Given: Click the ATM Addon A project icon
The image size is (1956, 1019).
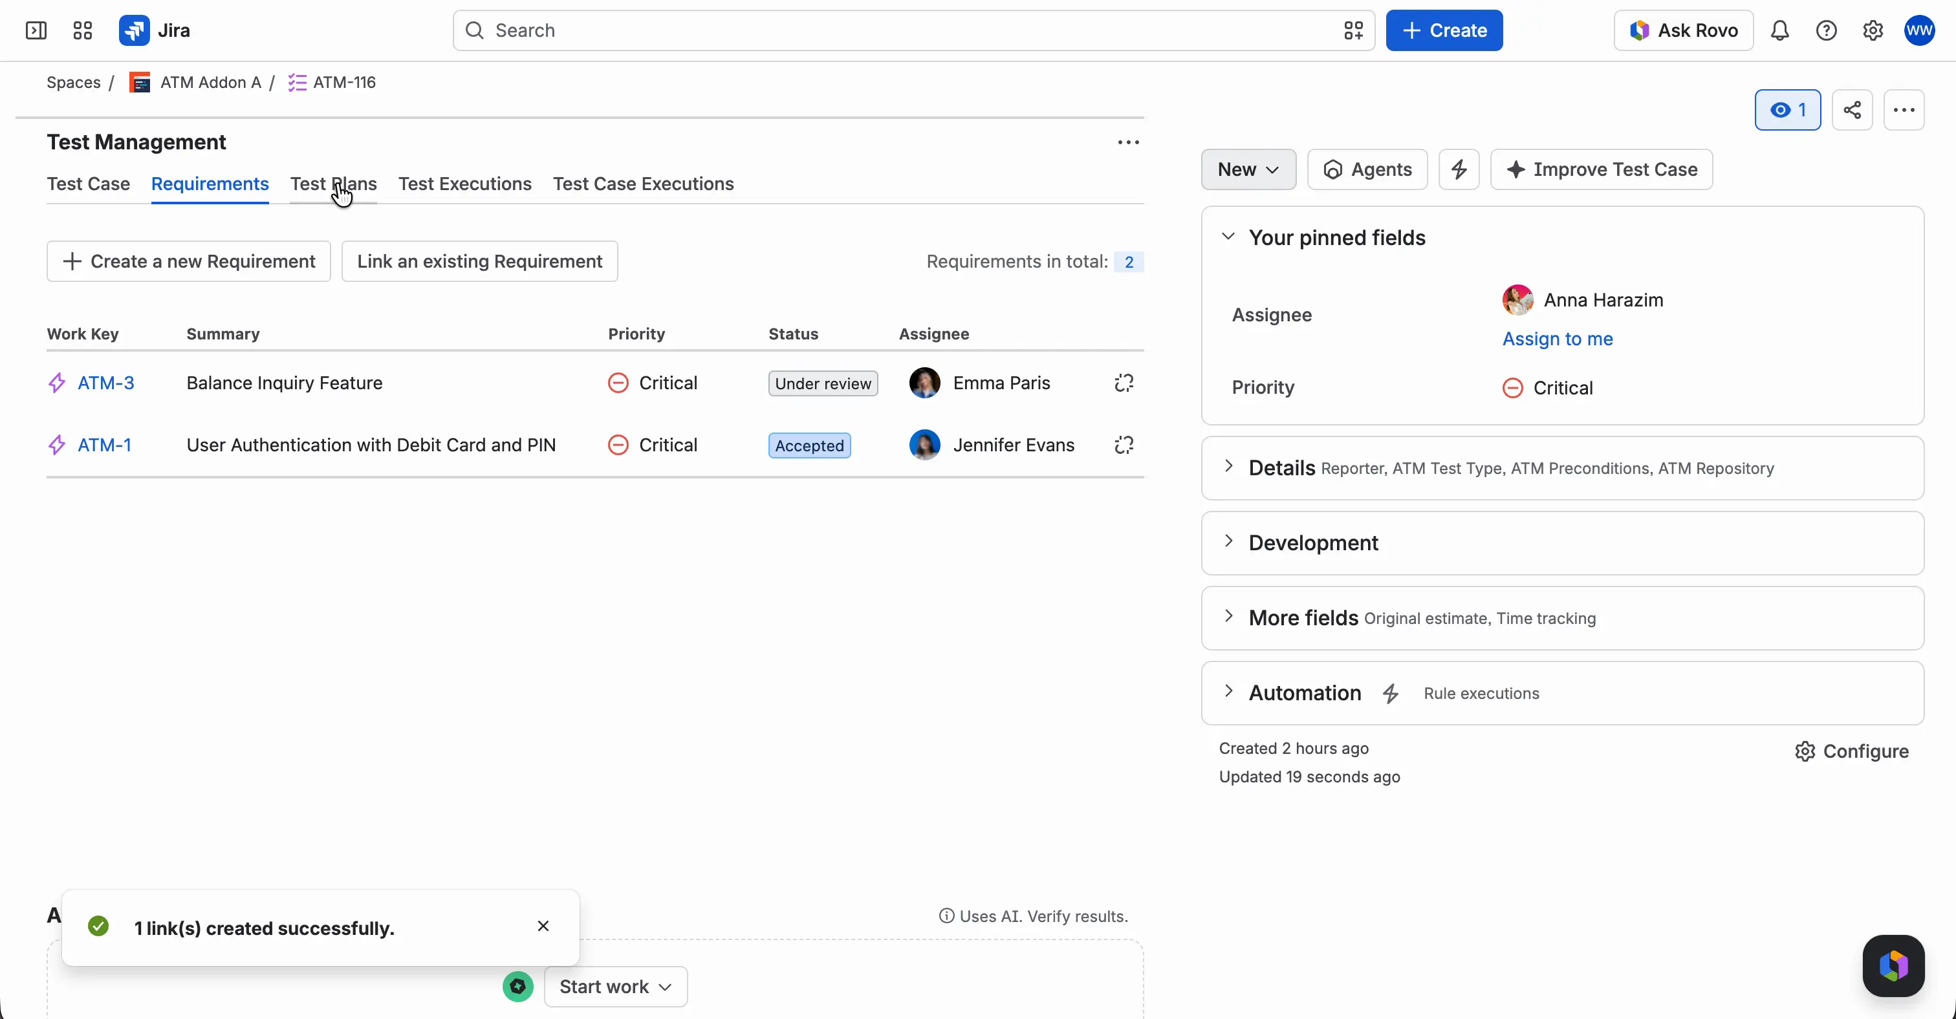Looking at the screenshot, I should click(140, 83).
